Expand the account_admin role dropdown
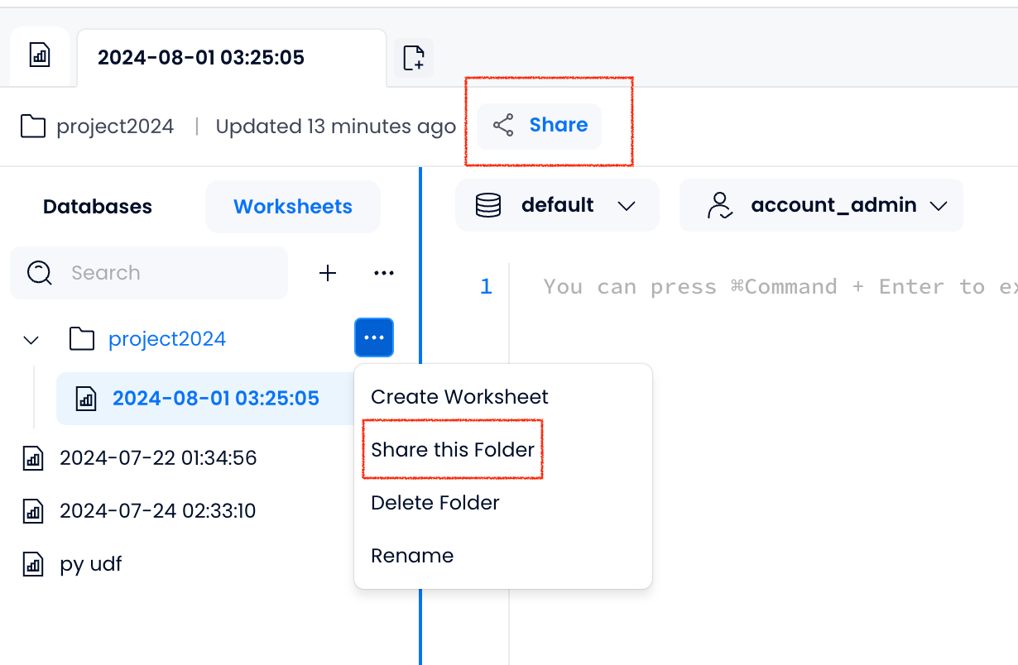 point(821,205)
